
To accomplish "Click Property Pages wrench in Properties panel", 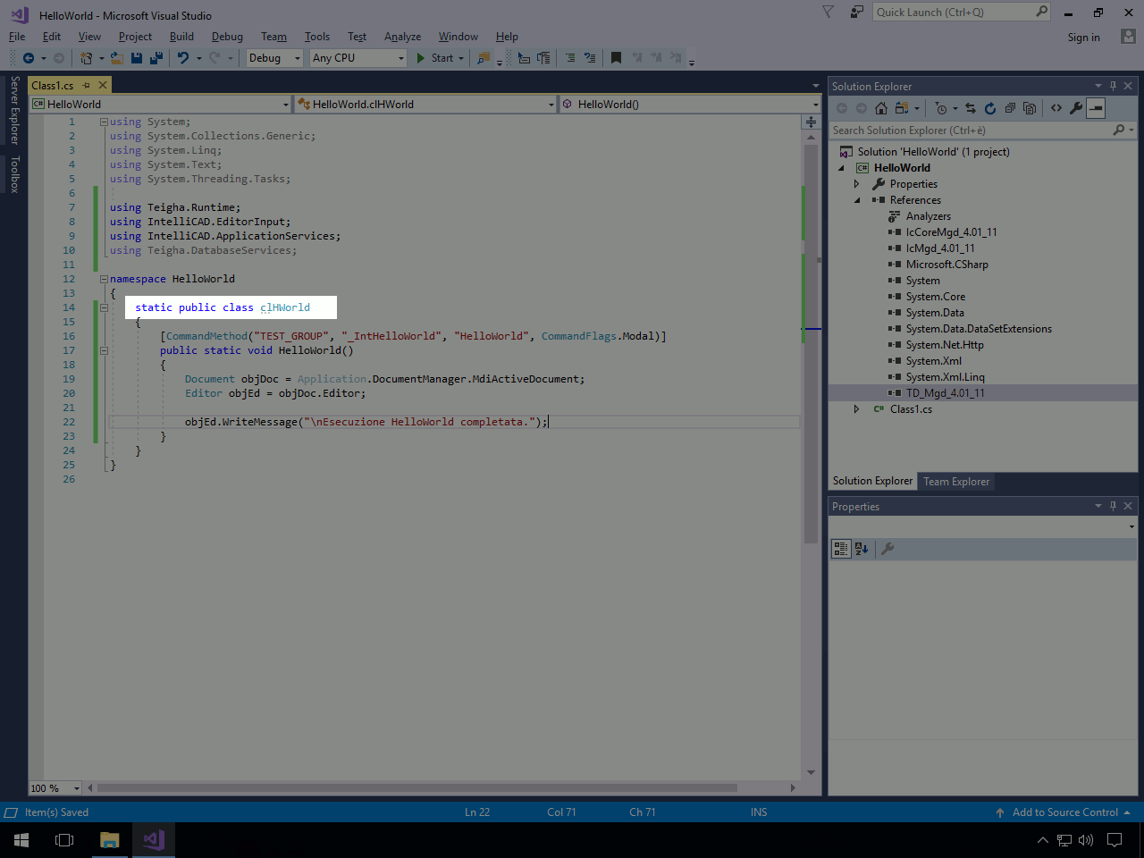I will (x=887, y=549).
